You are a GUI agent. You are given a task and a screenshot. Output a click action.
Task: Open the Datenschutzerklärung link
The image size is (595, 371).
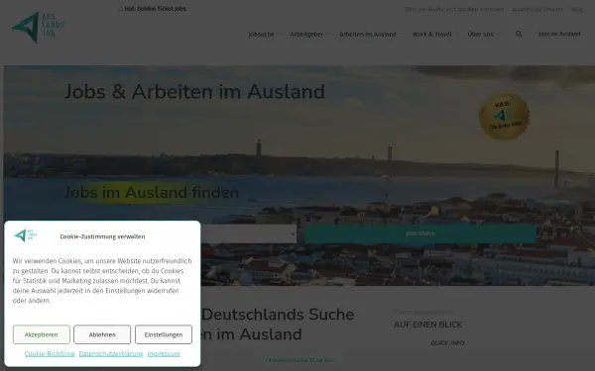111,354
